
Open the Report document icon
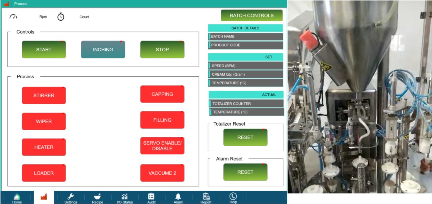206,197
